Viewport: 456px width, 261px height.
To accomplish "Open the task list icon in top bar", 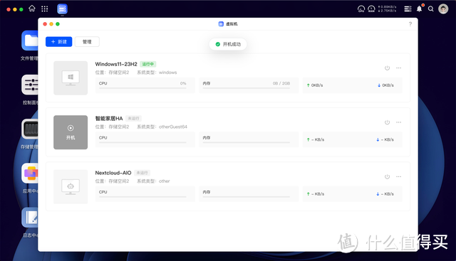I will click(408, 9).
